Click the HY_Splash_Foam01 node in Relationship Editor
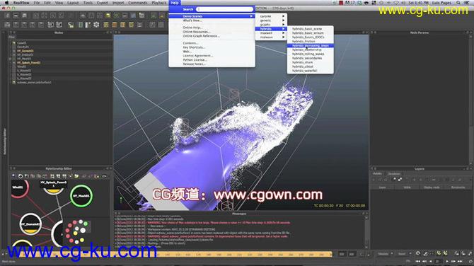Image resolution: width=474 pixels, height=266 pixels. click(x=54, y=187)
